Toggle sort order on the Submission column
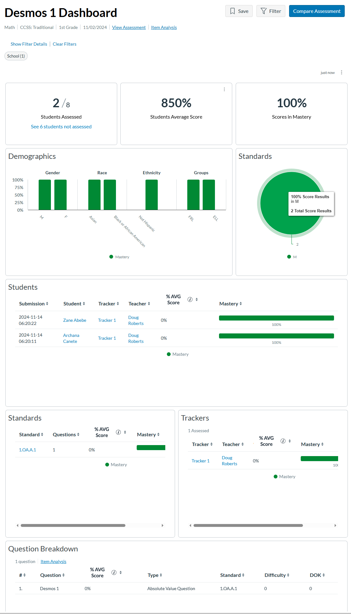Screen dimensions: 351x614 coord(47,304)
